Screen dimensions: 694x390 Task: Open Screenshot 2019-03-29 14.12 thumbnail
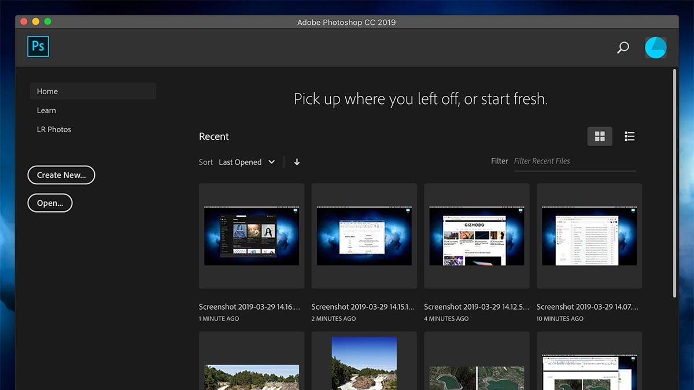(476, 236)
